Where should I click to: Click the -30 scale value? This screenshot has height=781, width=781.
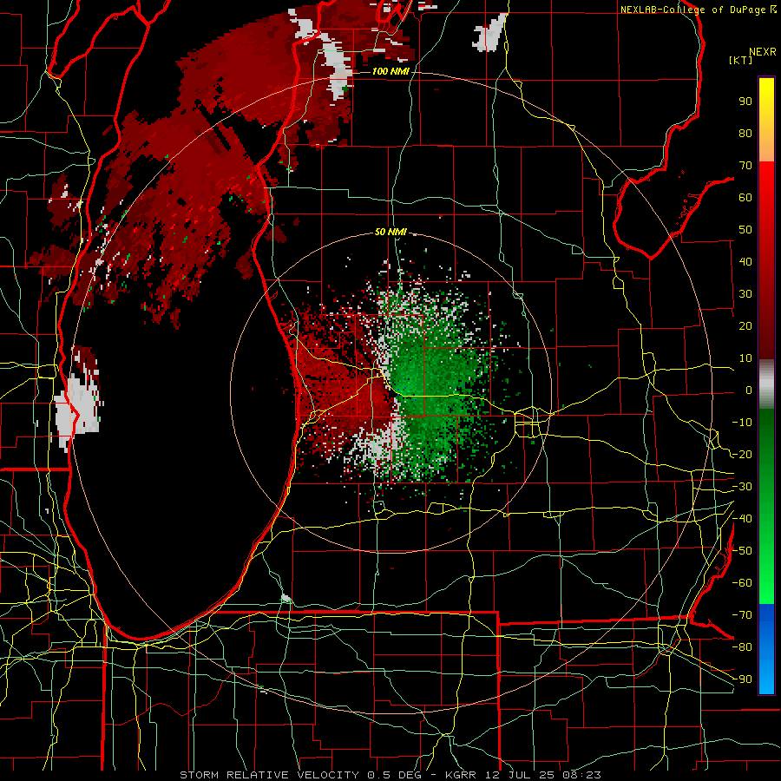[742, 487]
